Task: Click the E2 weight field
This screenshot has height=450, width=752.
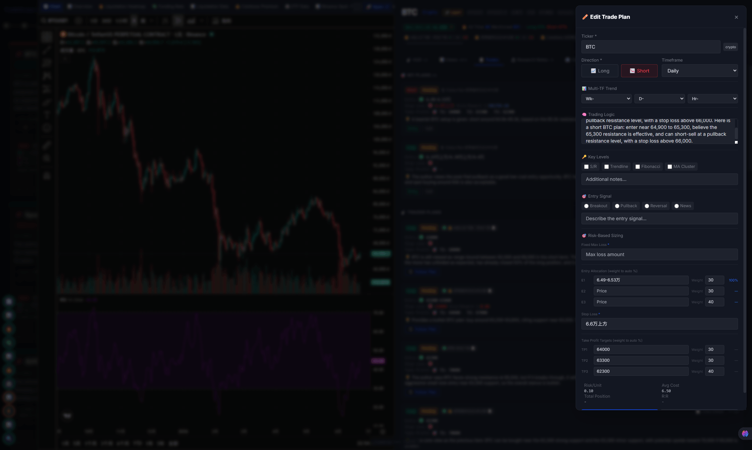Action: click(714, 291)
